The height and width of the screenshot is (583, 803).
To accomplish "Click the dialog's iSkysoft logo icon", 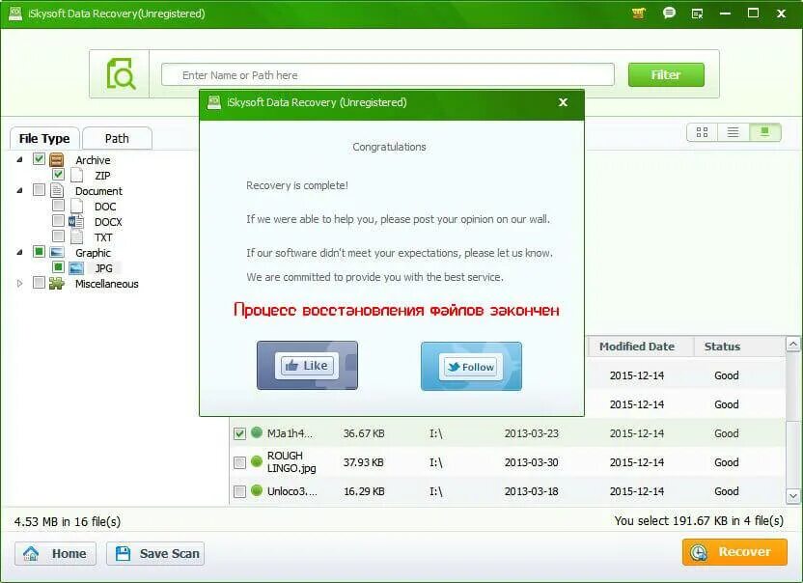I will [214, 102].
